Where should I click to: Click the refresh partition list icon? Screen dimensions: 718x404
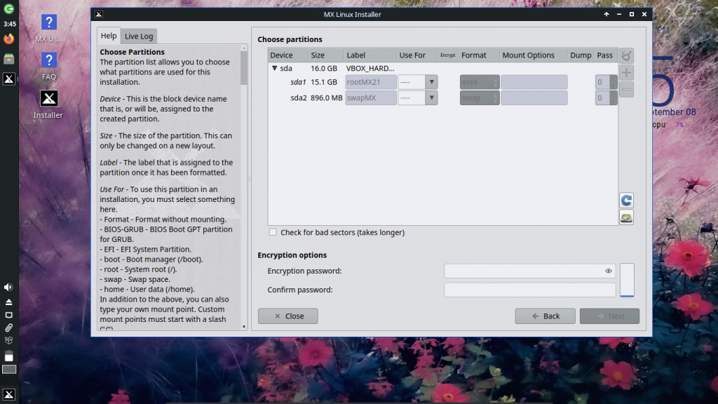(626, 200)
